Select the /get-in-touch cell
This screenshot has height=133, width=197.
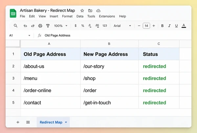[109, 102]
